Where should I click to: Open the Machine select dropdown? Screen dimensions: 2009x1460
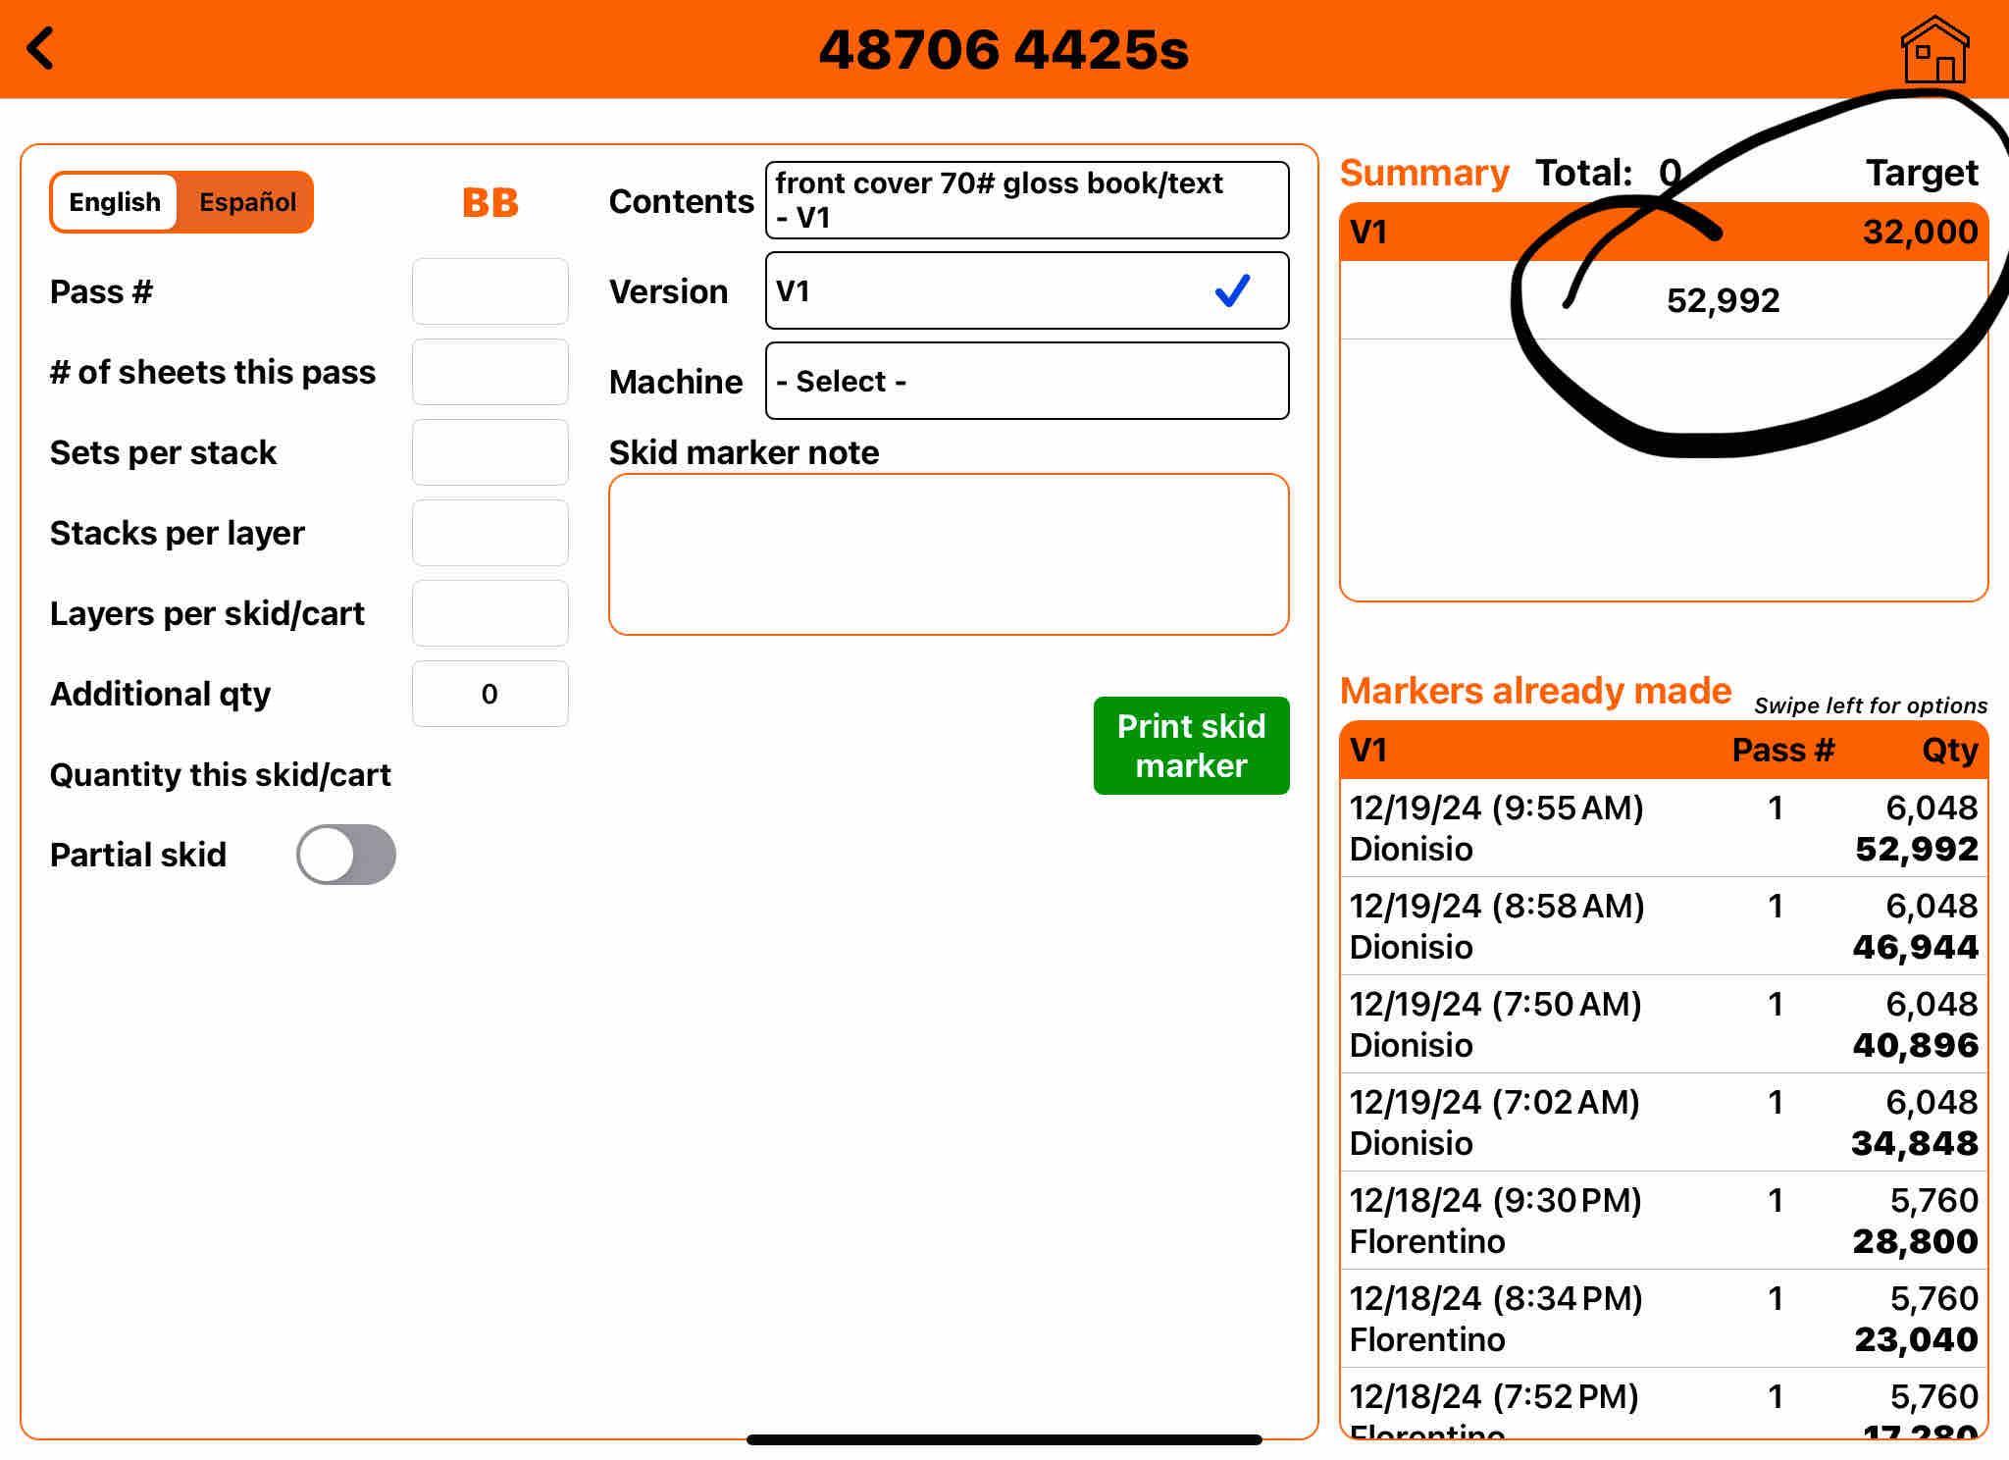point(1026,381)
